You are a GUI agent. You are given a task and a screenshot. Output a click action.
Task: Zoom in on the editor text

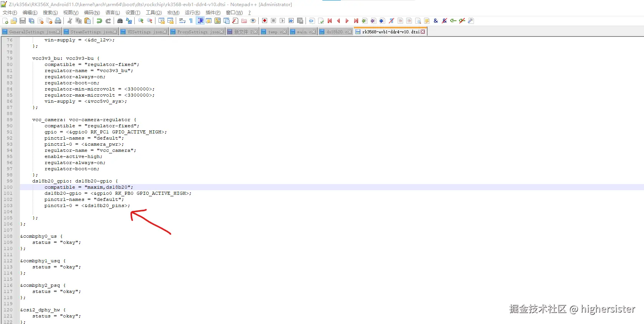141,21
